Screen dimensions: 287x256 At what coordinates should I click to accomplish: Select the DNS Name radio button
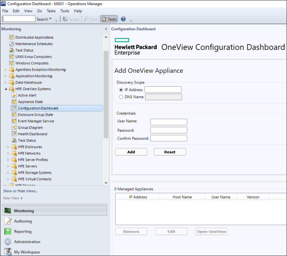pyautogui.click(x=121, y=97)
